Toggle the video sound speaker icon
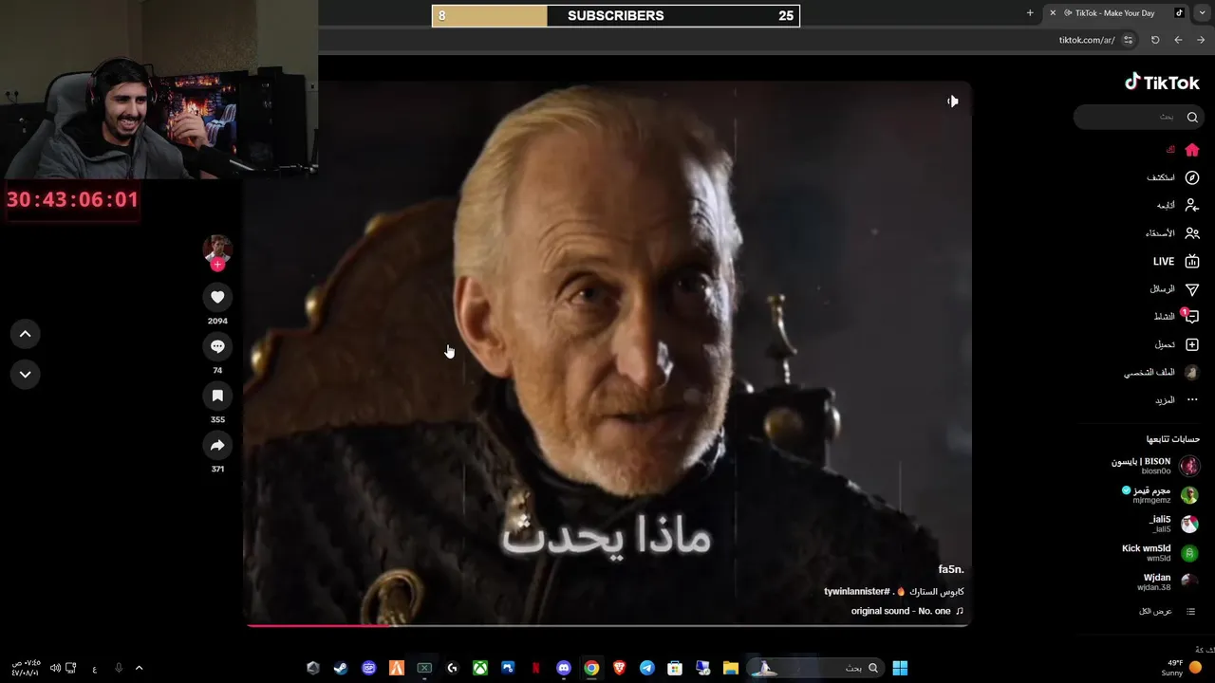Image resolution: width=1215 pixels, height=683 pixels. (952, 102)
